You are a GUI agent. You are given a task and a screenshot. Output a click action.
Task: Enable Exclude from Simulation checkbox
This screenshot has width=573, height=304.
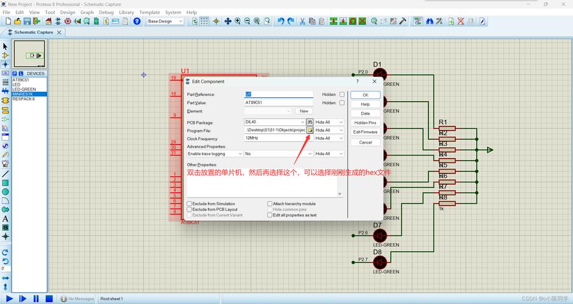(x=190, y=204)
